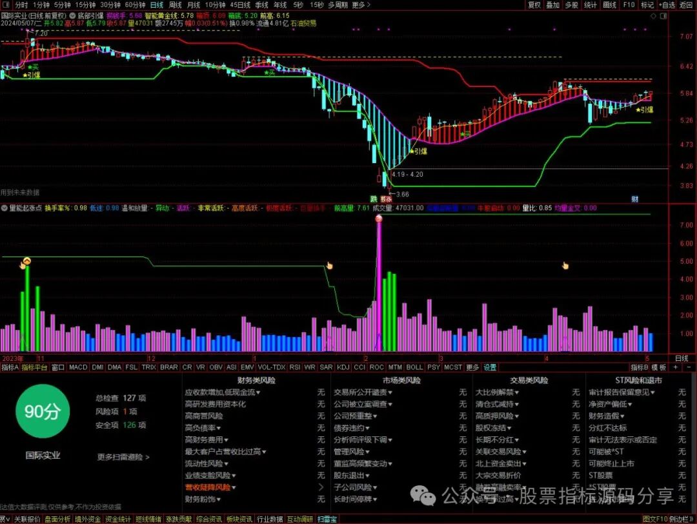Image resolution: width=697 pixels, height=524 pixels.
Task: Click the 模板 template button
Action: pyautogui.click(x=659, y=367)
